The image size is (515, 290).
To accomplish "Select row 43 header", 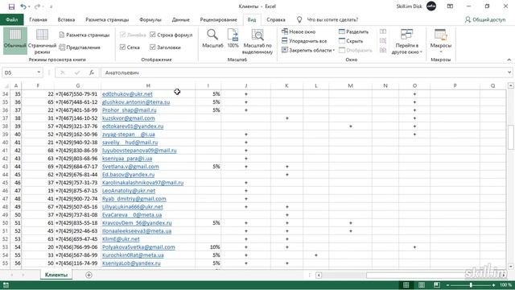I will coord(5,167).
